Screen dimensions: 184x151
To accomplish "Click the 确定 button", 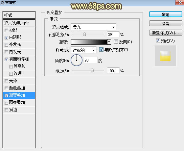I will coord(166,14).
